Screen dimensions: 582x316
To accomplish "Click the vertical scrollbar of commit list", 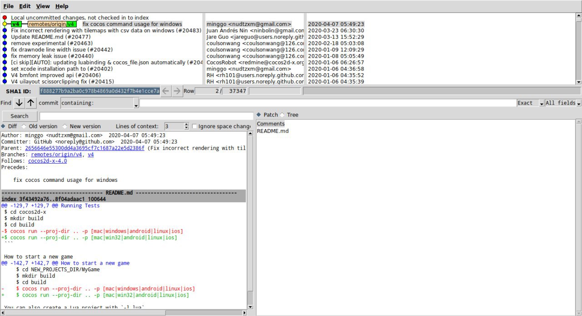I will (x=578, y=48).
